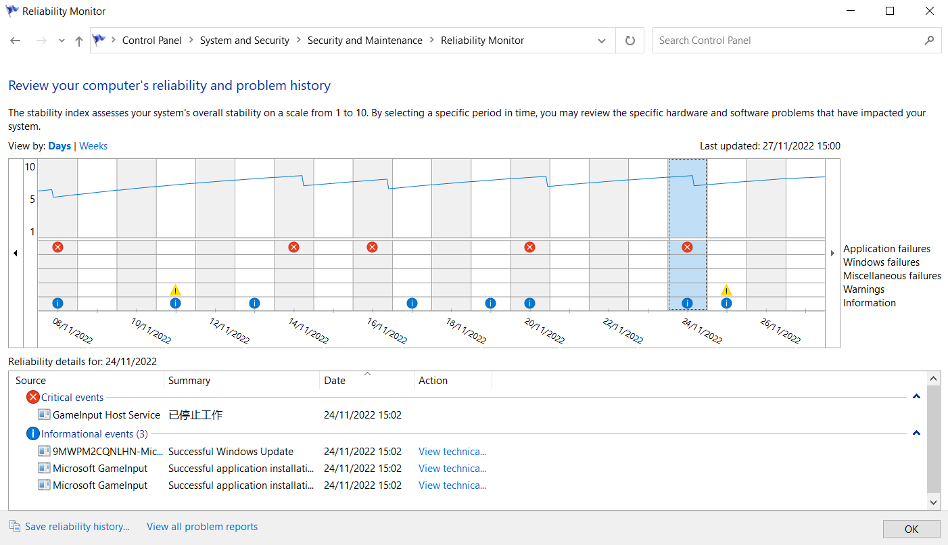Go up one level with the up arrow
Screen dimensions: 948x545
tap(79, 41)
